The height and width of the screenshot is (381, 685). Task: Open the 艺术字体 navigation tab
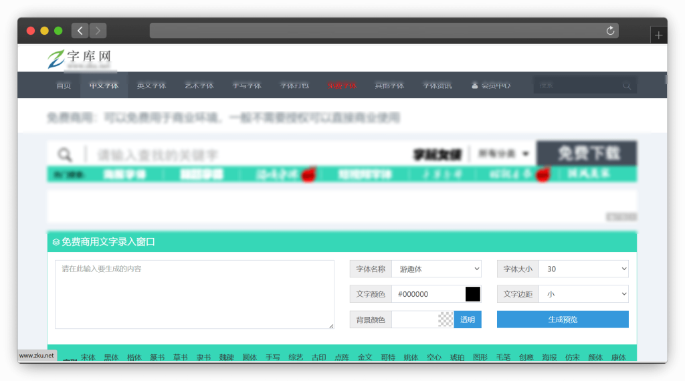point(199,86)
